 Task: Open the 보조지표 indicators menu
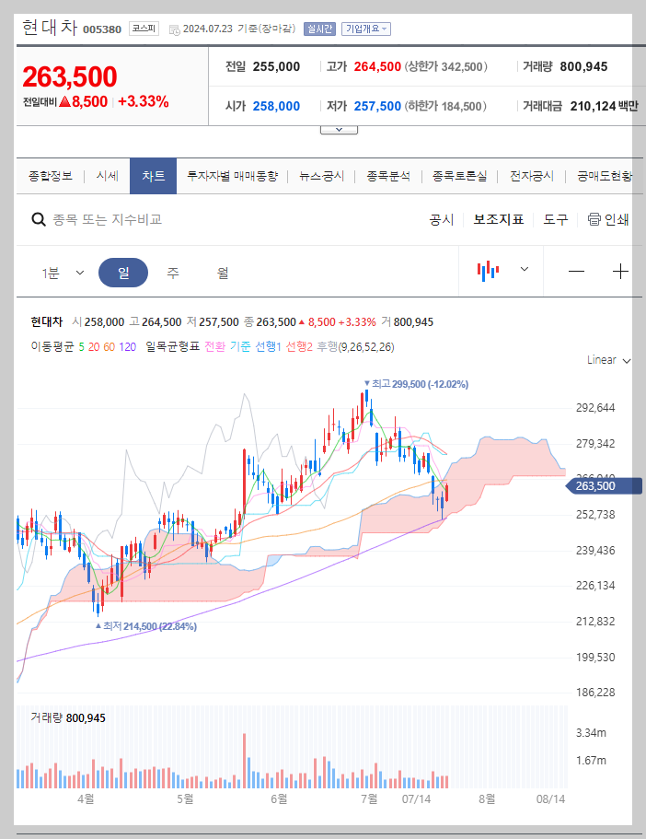(x=499, y=221)
